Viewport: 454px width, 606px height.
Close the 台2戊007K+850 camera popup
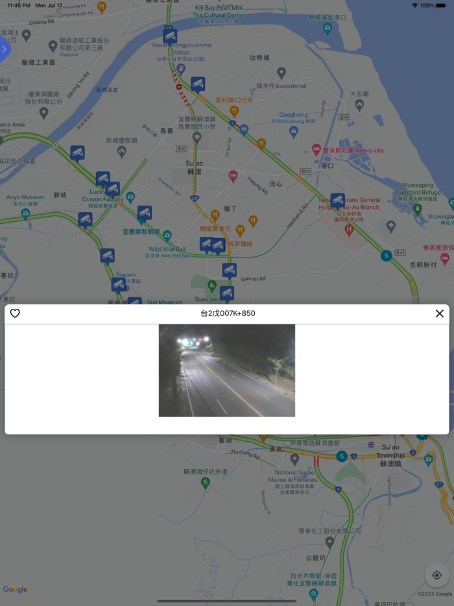pyautogui.click(x=439, y=313)
